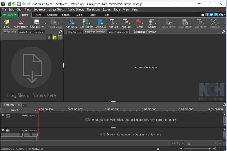The image size is (227, 151).
Task: Expand the Save Project dropdown arrow
Action: pyautogui.click(x=45, y=23)
